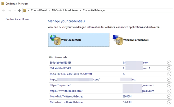Click the address bar safe icon
The width and height of the screenshot is (174, 107).
25,10
